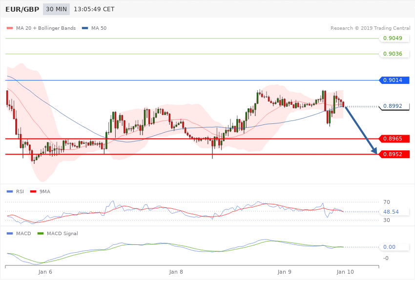Click the Jan 10 date label
This screenshot has width=415, height=281.
pos(345,272)
